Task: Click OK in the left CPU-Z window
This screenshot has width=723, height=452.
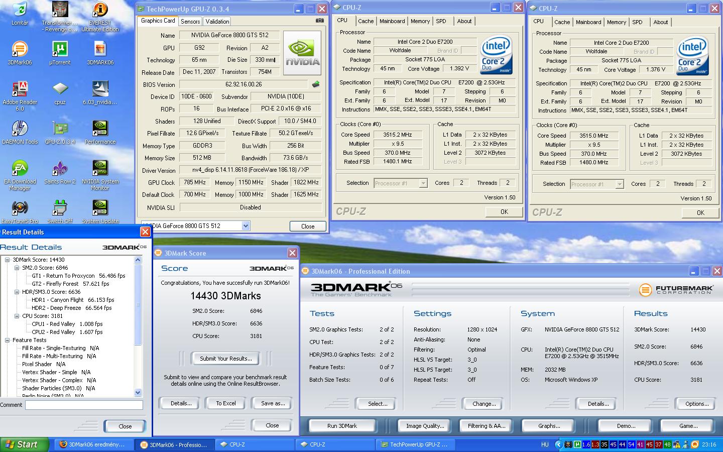Action: pos(504,212)
